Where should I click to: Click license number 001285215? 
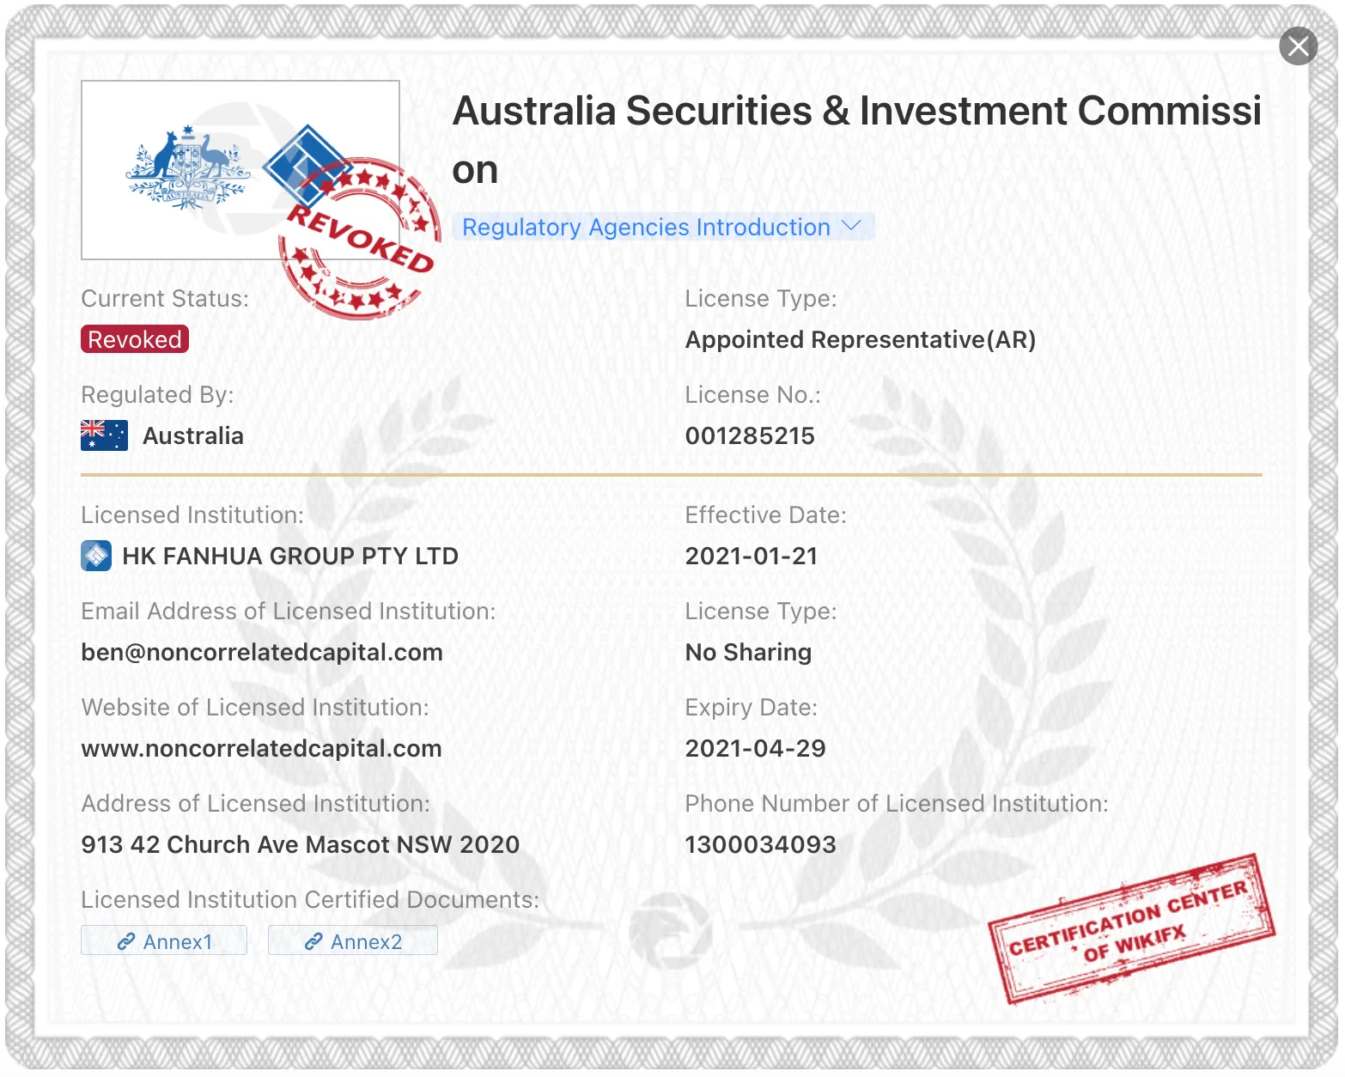750,435
